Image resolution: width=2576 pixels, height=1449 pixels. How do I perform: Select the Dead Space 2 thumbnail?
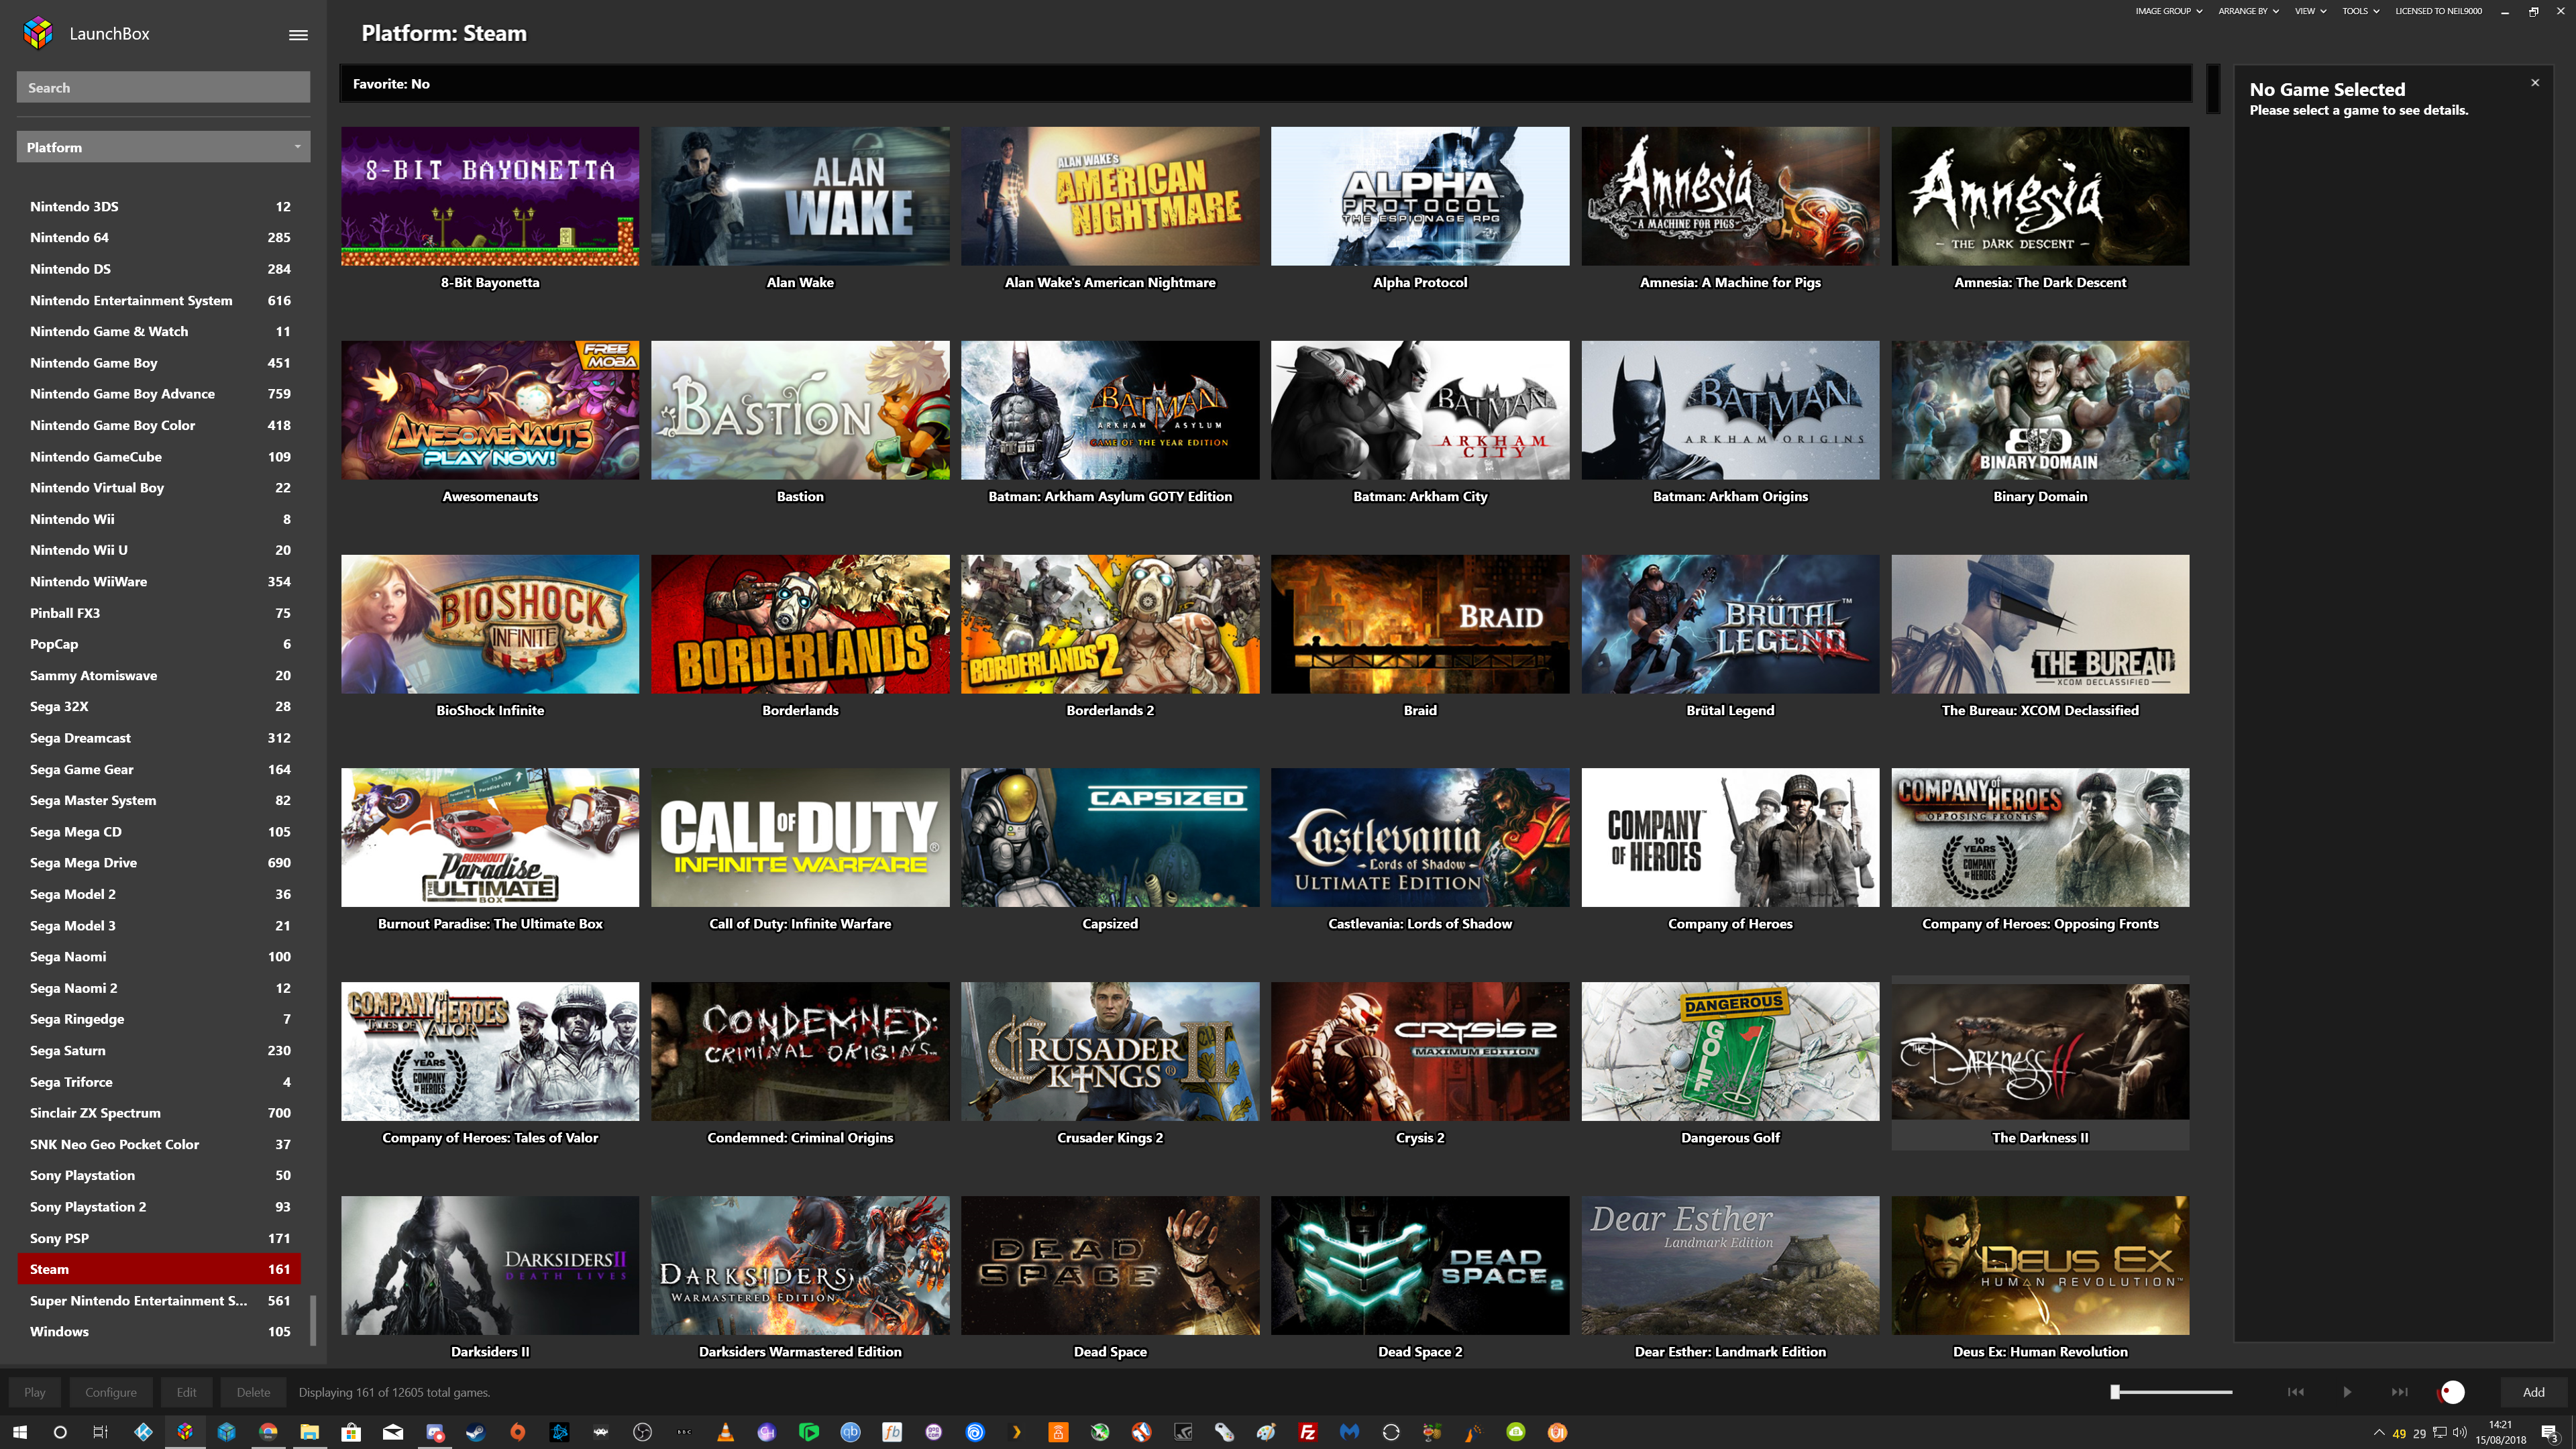pyautogui.click(x=1420, y=1265)
